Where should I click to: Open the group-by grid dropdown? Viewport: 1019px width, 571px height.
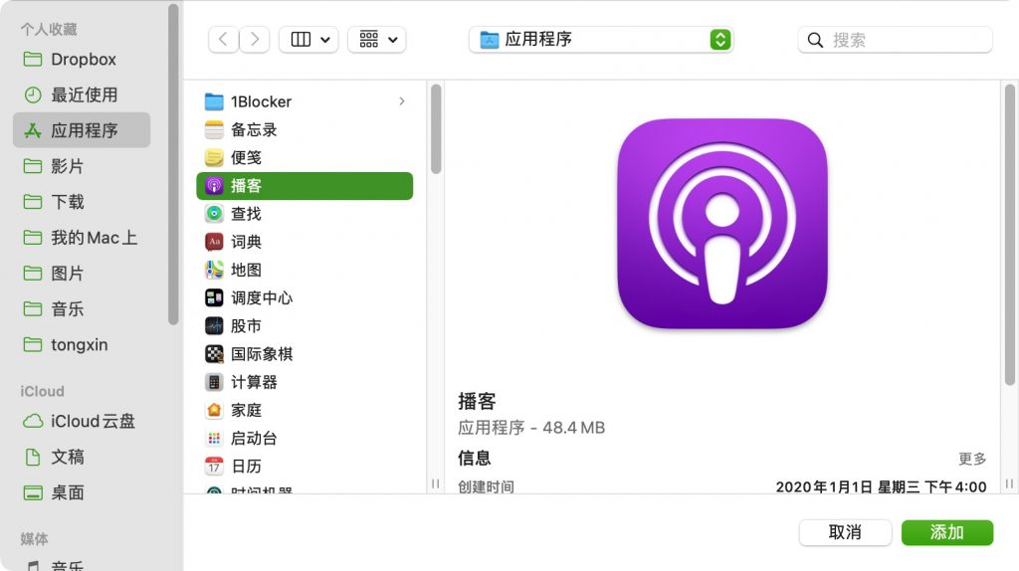(x=377, y=40)
